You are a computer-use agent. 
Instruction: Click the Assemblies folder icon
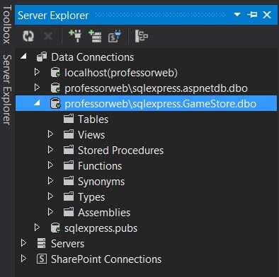[x=69, y=212]
